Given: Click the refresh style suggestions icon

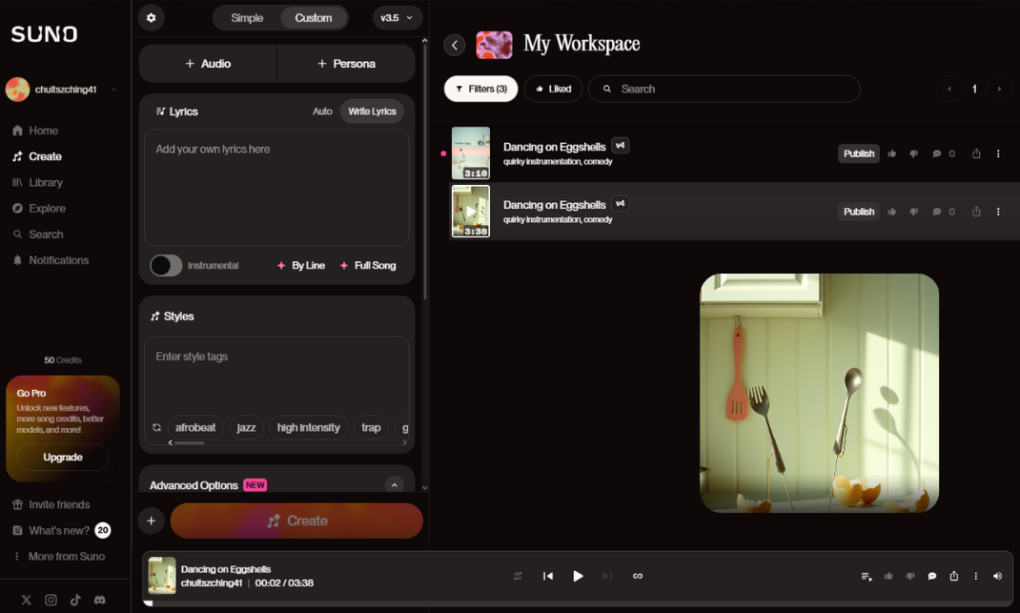Looking at the screenshot, I should [x=156, y=428].
